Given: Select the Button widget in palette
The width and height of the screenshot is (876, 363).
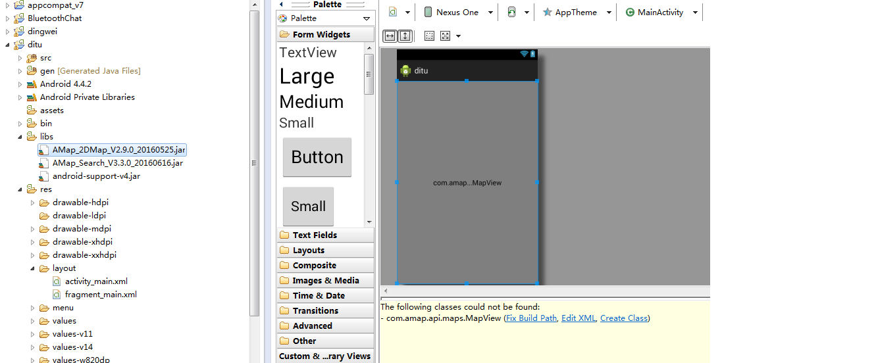Looking at the screenshot, I should (317, 157).
